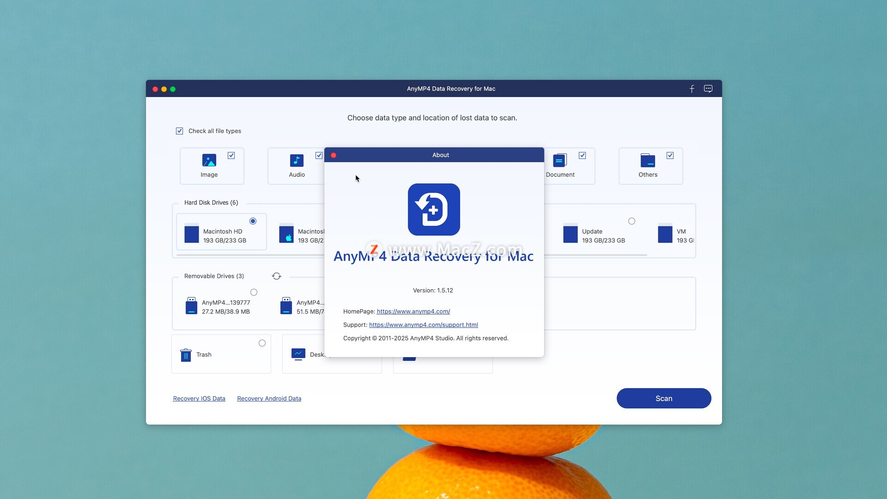
Task: Click the Others label text
Action: [648, 175]
